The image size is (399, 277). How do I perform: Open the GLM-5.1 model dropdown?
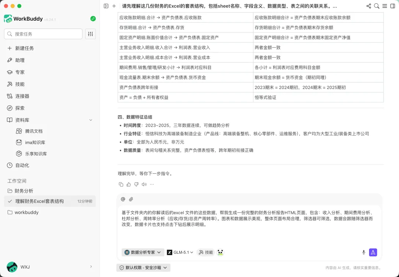click(x=180, y=252)
